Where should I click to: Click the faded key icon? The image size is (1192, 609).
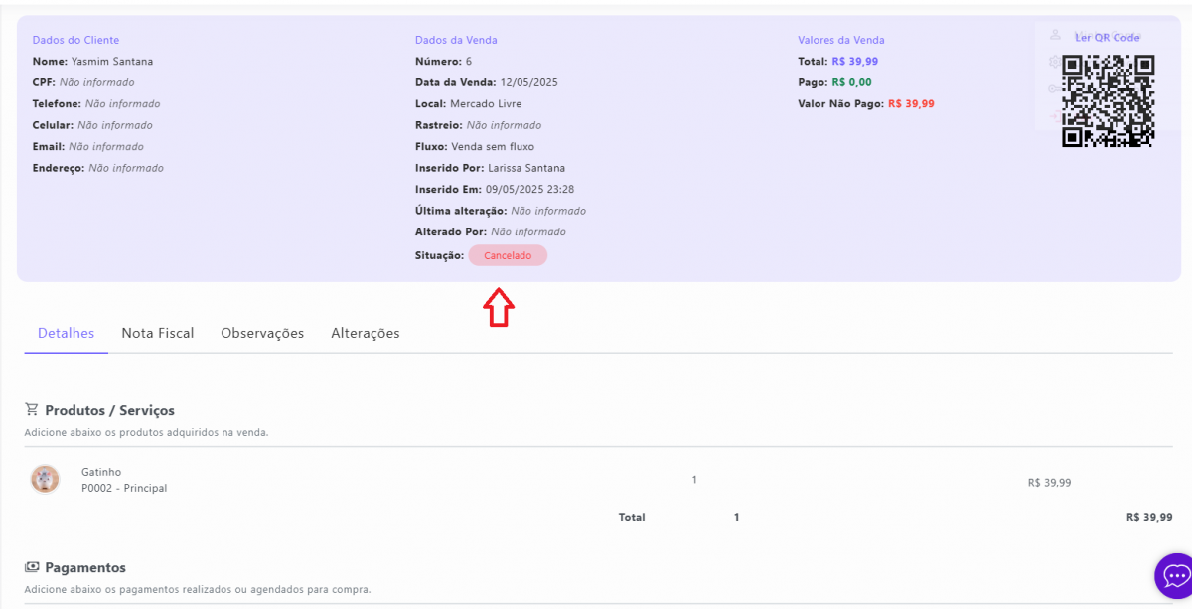pos(1055,88)
